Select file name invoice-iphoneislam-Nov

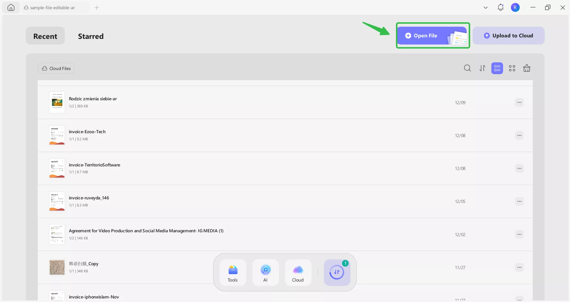[94, 297]
